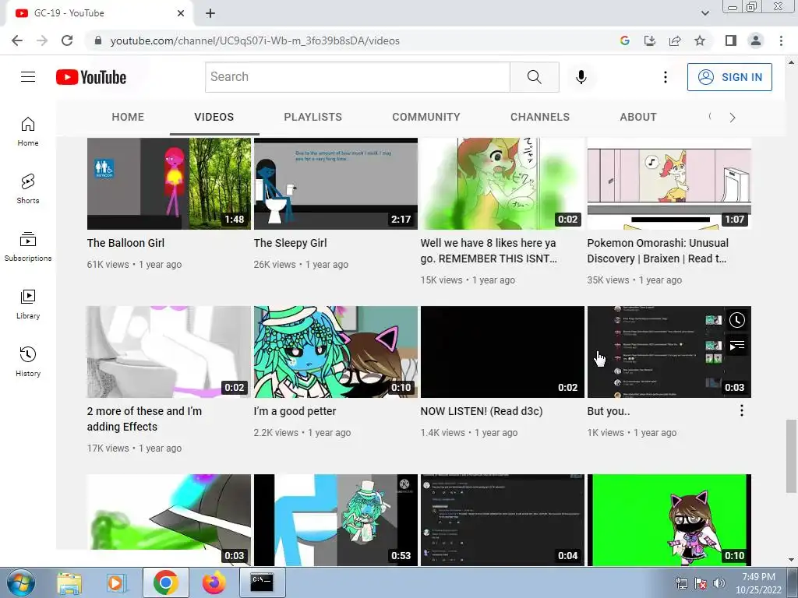Open The Balloon Girl thumbnail

tap(169, 184)
